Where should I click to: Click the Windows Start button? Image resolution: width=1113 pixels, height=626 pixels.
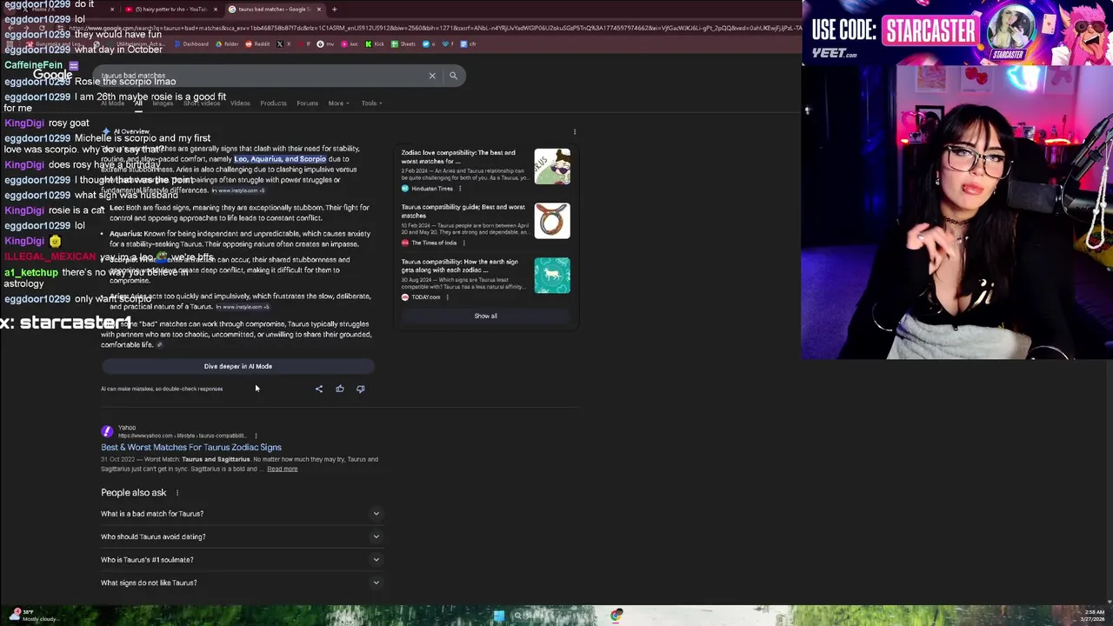[x=499, y=616]
